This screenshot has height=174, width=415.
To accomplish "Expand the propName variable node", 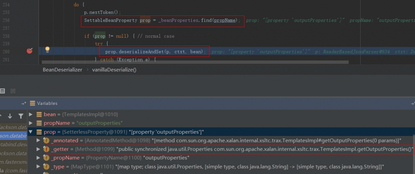I will 31,123.
